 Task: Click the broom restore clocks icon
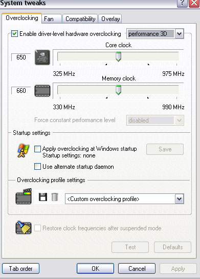(24, 228)
